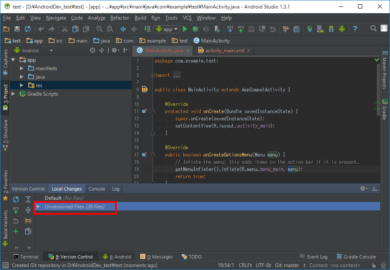Open the Refactor menu

(x=120, y=18)
